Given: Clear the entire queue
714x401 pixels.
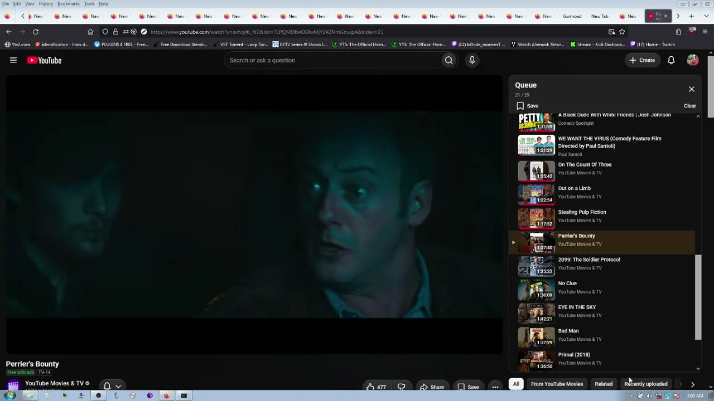Looking at the screenshot, I should (x=690, y=106).
